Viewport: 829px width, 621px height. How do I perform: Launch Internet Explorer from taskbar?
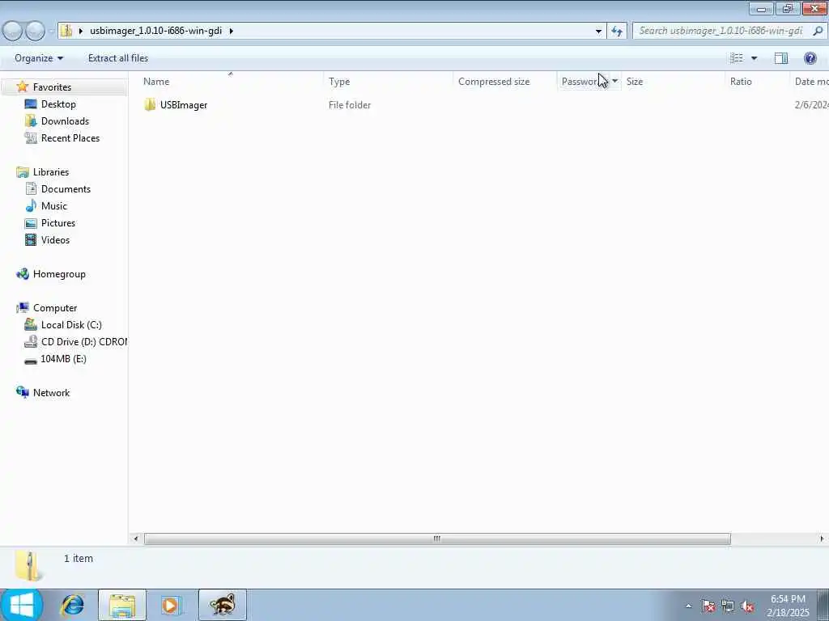72,605
